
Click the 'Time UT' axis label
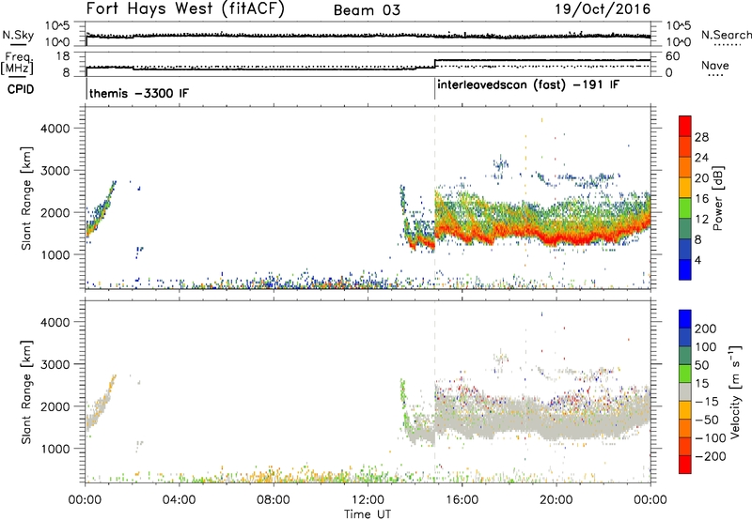(x=368, y=514)
